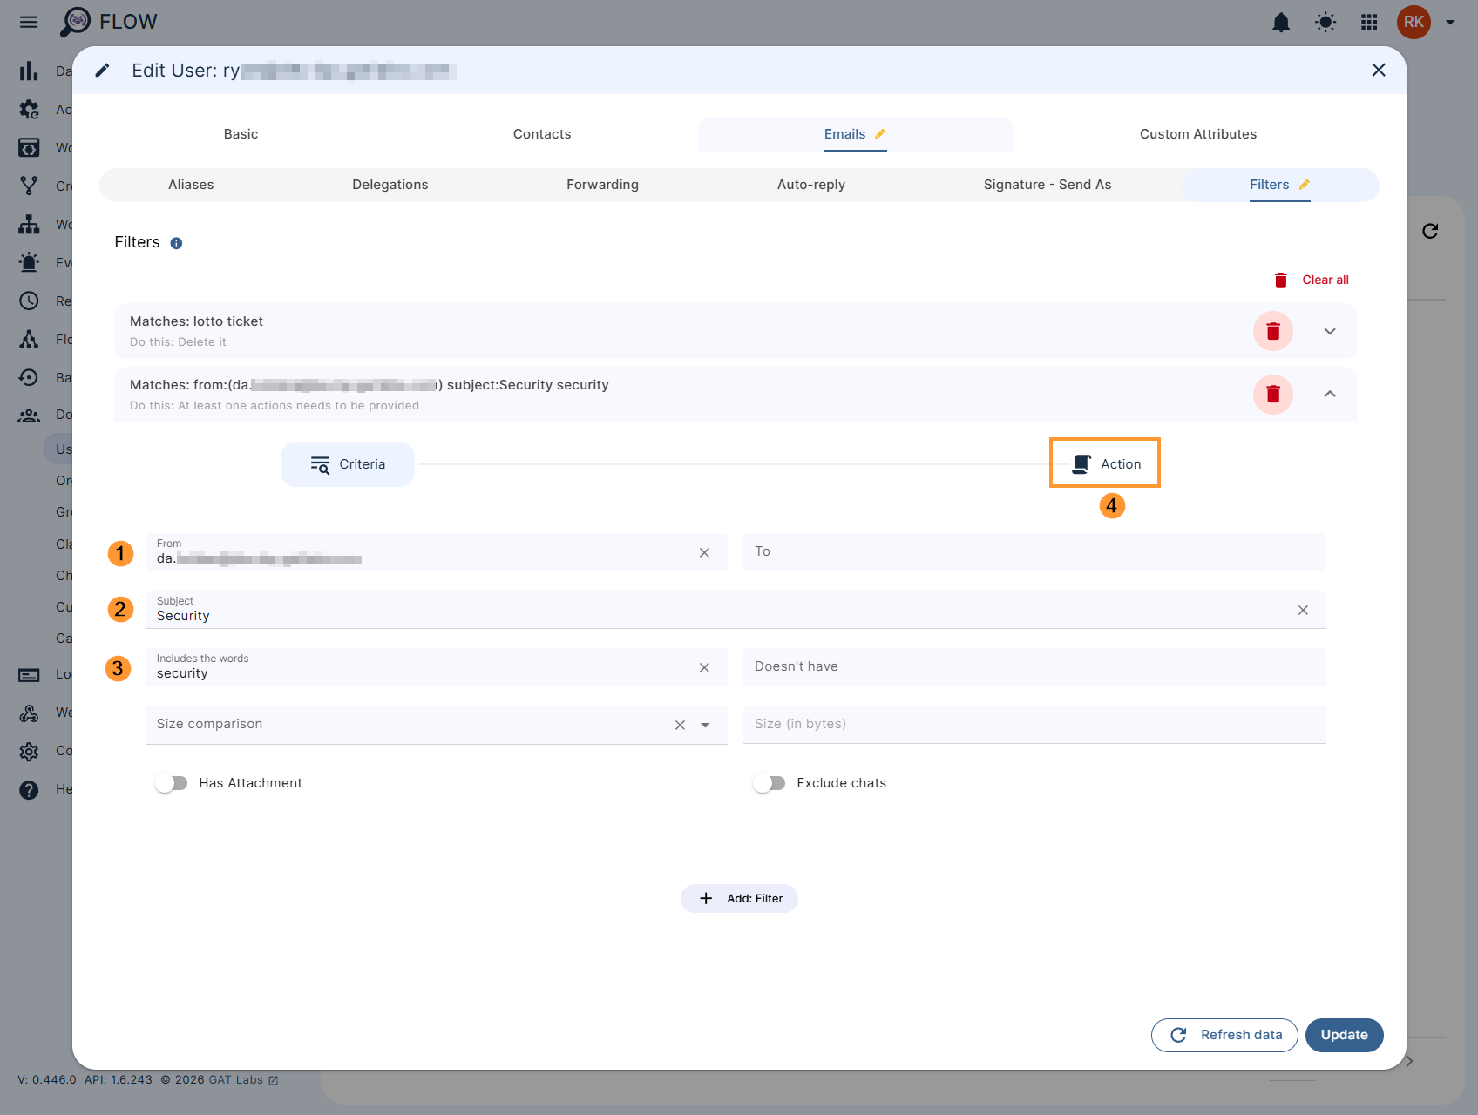Open the Help question mark icon
Screen dimensions: 1478x1115
coord(29,789)
